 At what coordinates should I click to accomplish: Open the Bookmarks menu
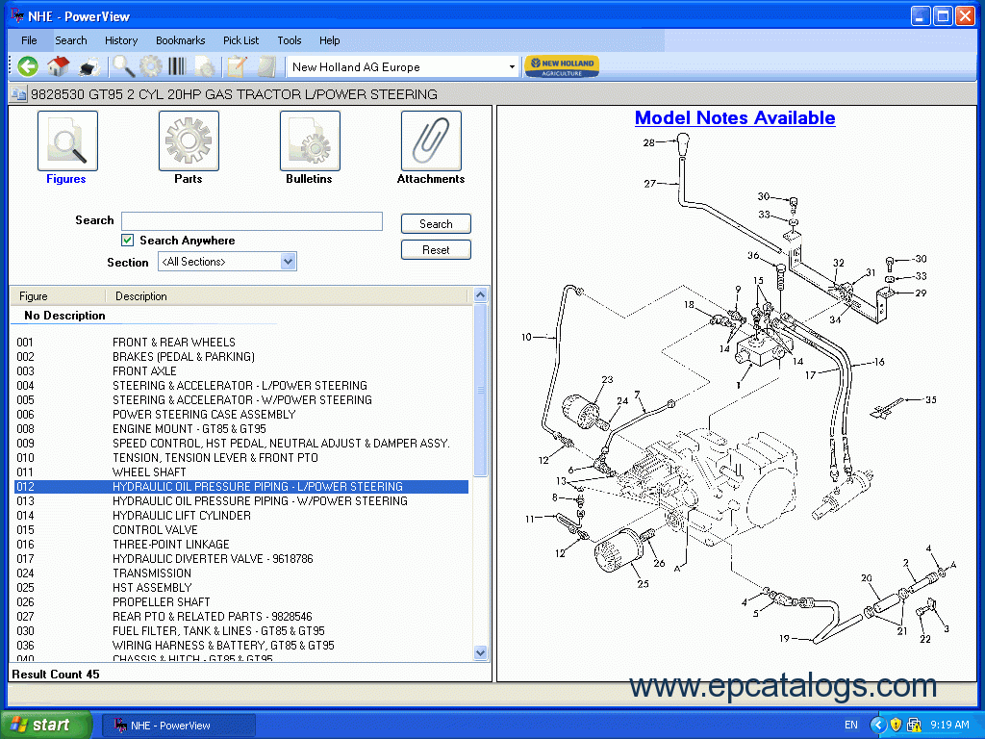(x=180, y=40)
